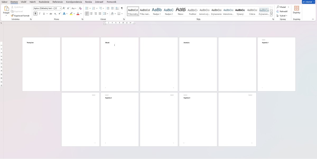Toggle bold formatting

point(35,13)
